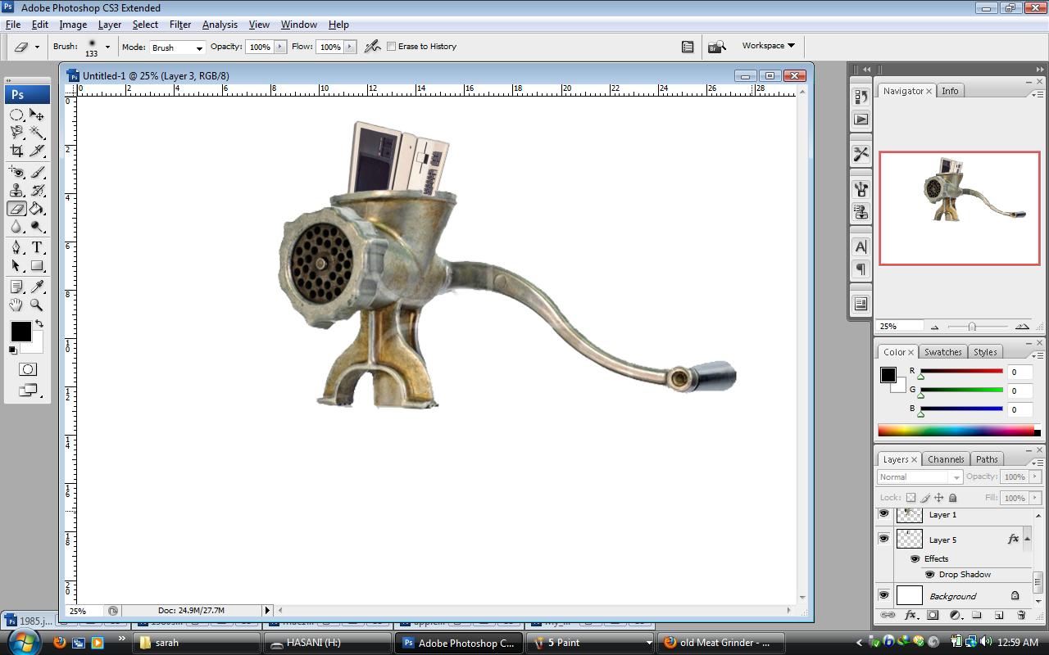1049x655 pixels.
Task: Delete layer with trash icon
Action: [1021, 615]
